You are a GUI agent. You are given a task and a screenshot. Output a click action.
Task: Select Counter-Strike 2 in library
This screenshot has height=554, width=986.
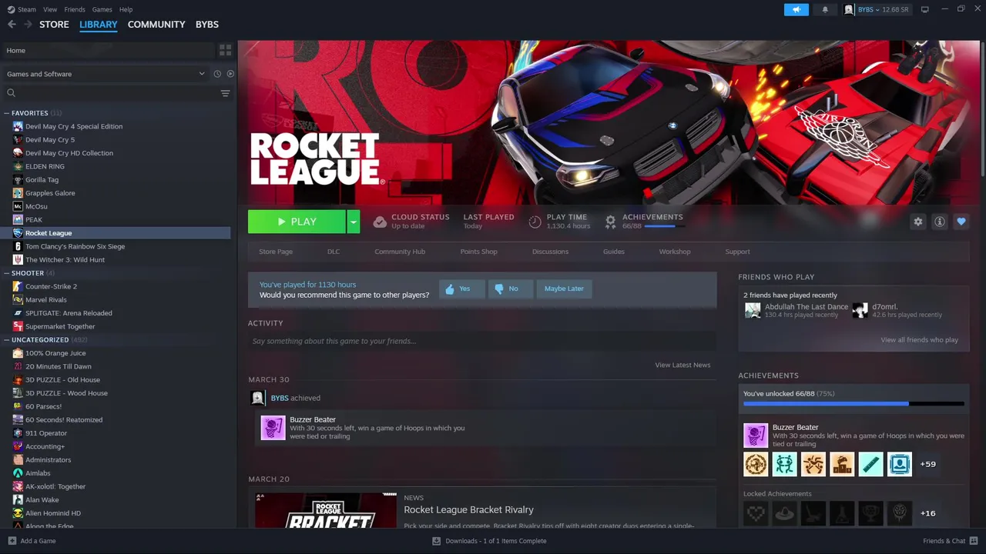51,286
